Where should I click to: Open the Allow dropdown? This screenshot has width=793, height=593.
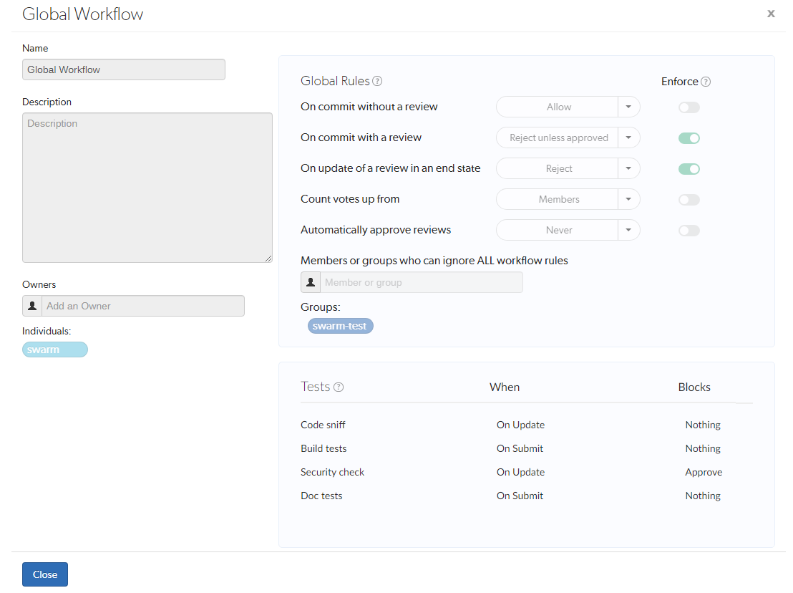628,107
